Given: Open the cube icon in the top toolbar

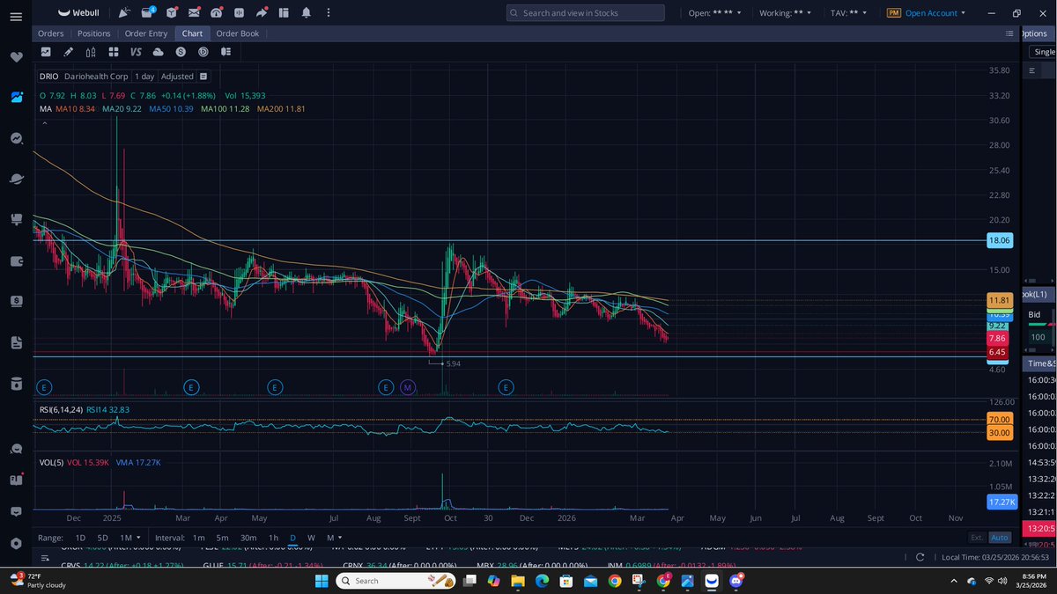Looking at the screenshot, I should [x=171, y=13].
